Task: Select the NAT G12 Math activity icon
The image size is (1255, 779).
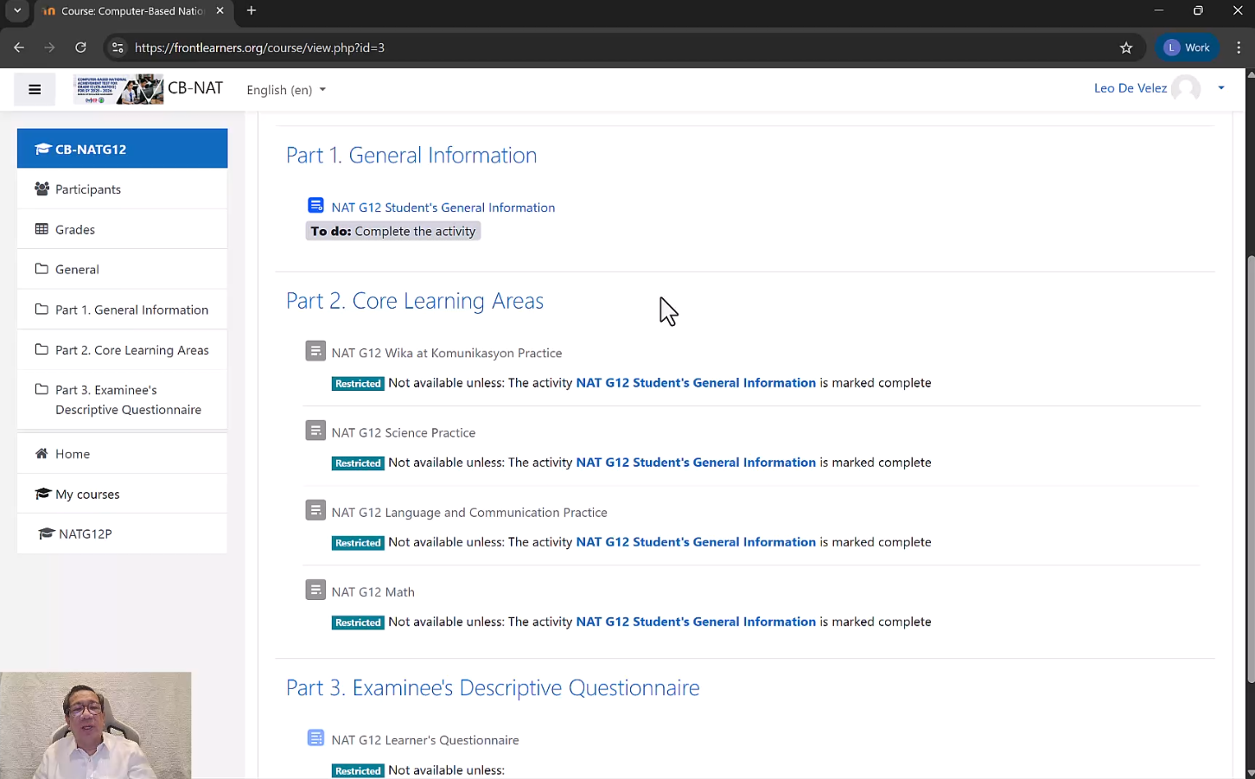Action: pos(315,590)
